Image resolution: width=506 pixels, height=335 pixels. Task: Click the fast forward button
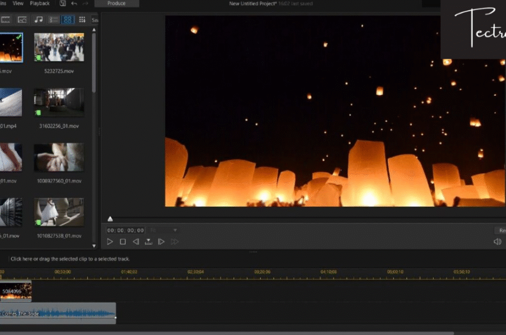(x=175, y=242)
